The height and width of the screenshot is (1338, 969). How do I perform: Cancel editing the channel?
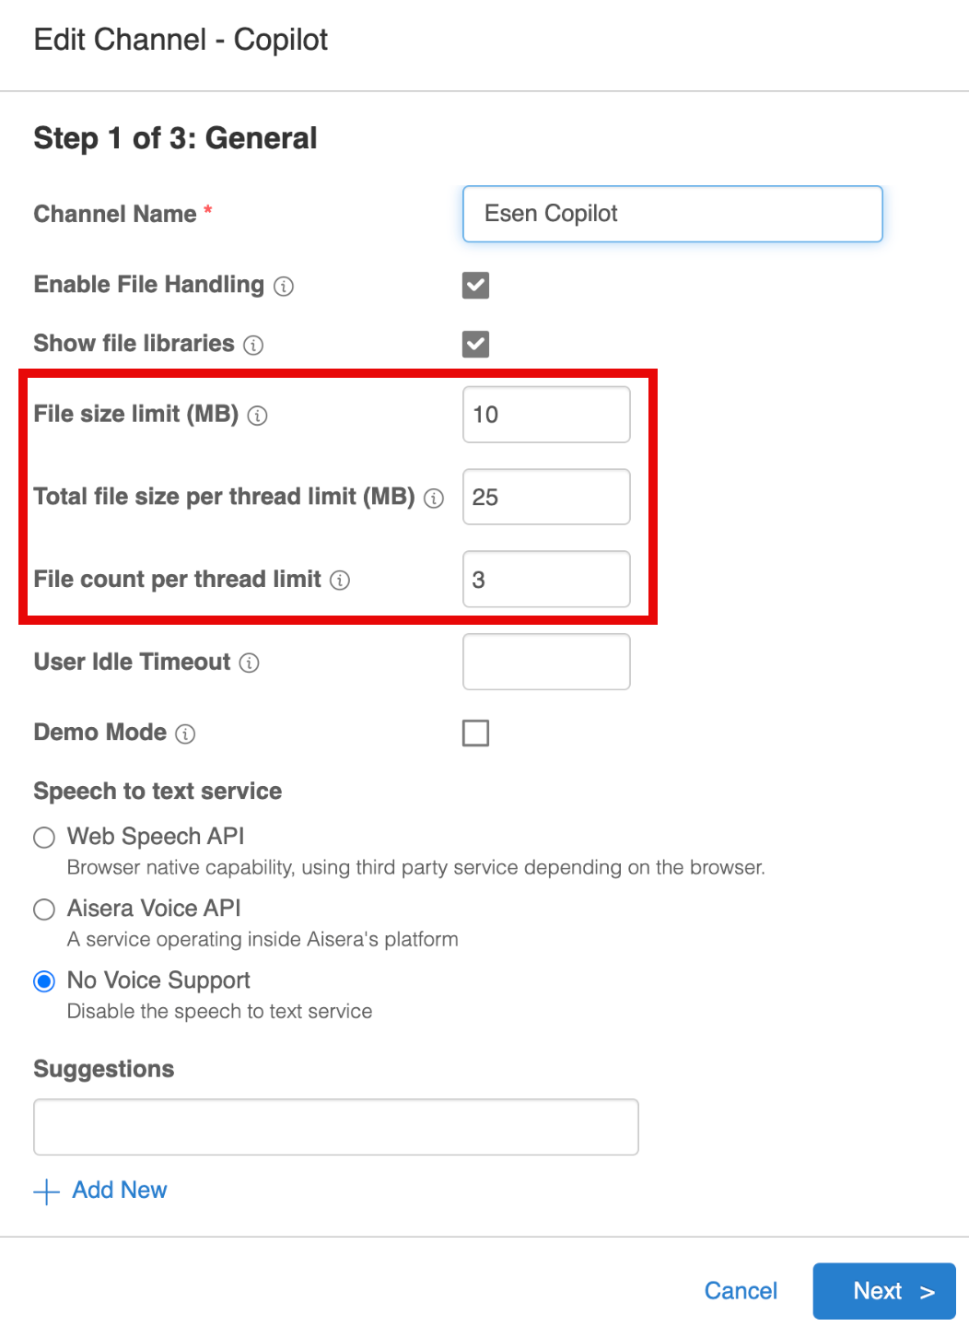[741, 1291]
